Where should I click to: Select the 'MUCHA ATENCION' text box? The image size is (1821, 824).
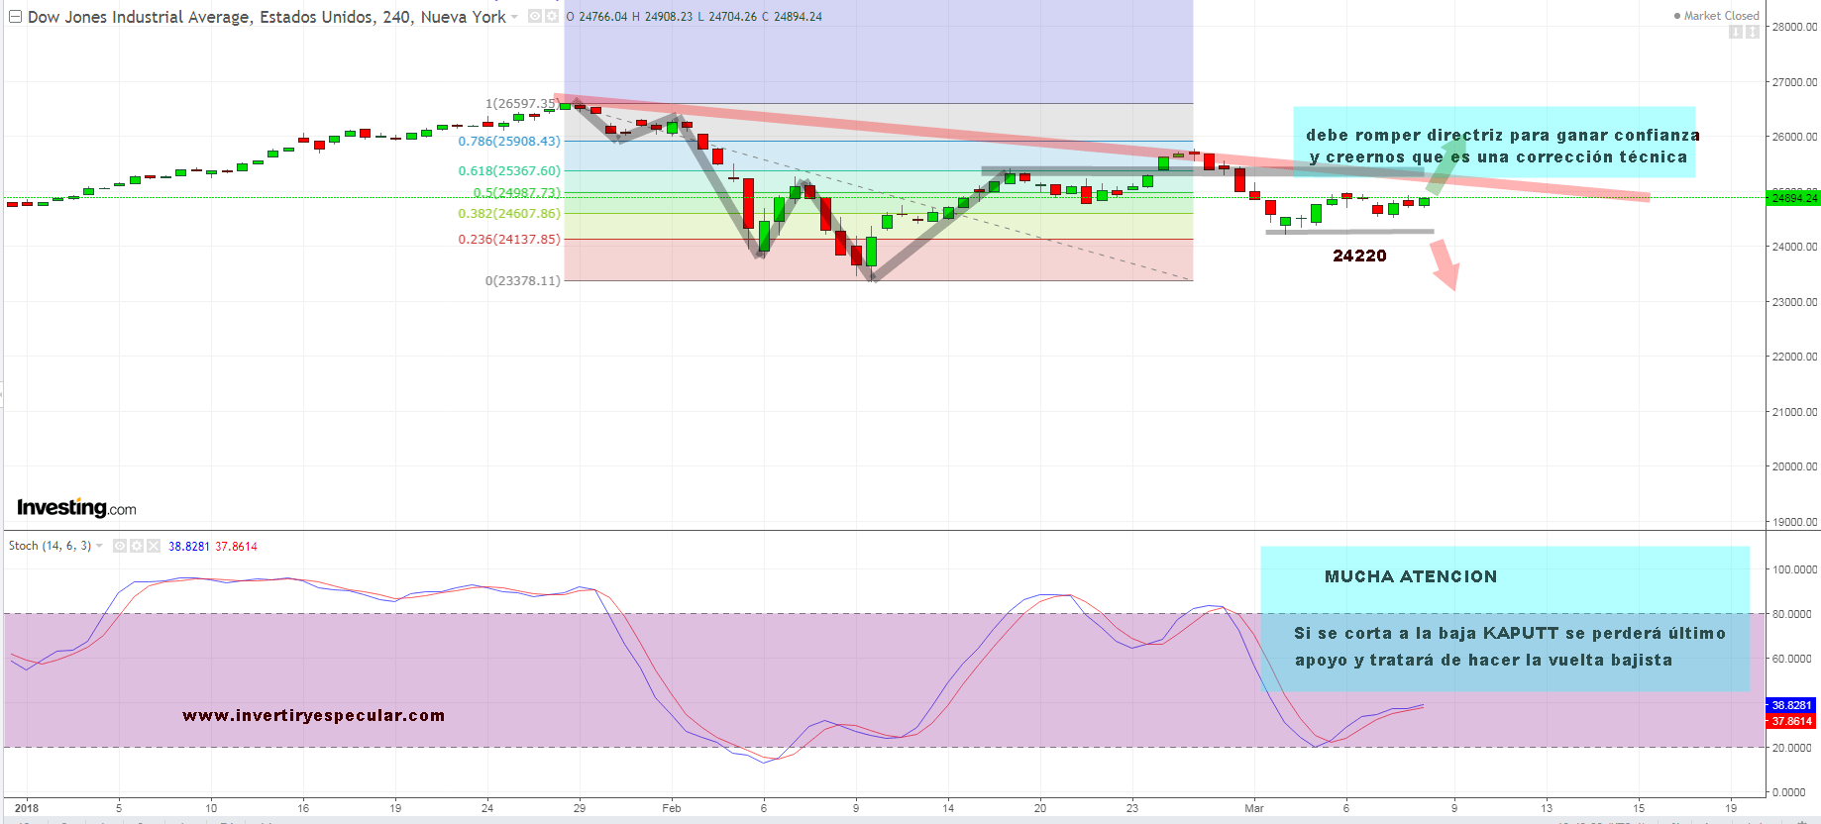click(1410, 576)
